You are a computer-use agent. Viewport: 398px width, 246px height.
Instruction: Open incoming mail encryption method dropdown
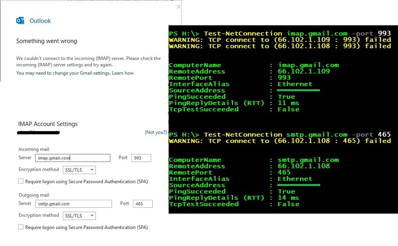click(79, 170)
